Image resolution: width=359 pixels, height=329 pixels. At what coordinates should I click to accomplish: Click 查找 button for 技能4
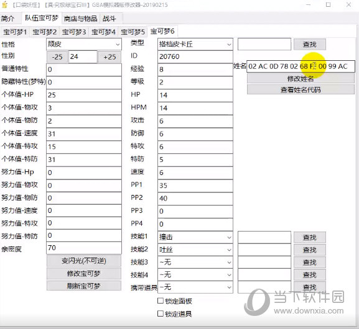click(x=310, y=274)
